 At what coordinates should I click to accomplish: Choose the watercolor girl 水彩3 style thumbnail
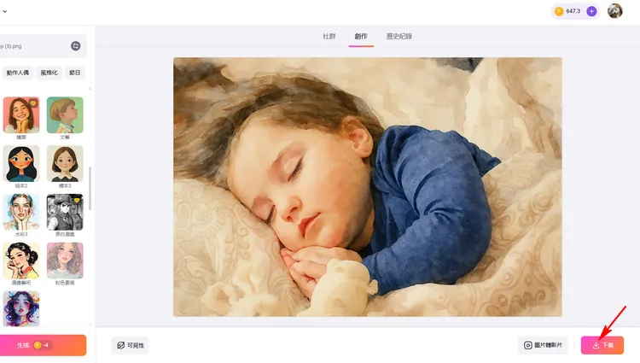click(21, 213)
